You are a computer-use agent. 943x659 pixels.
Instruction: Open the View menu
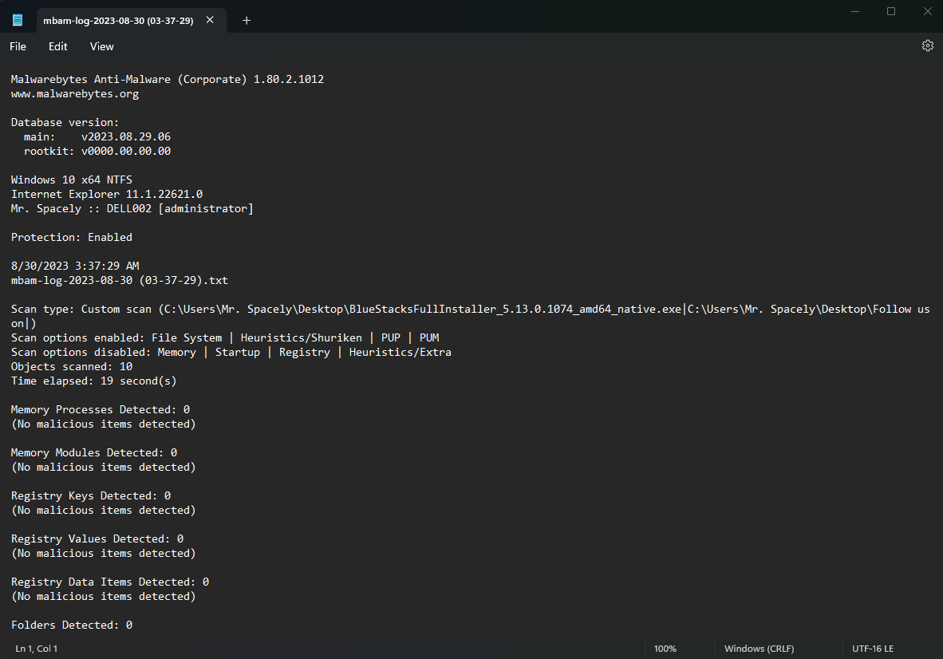[101, 46]
